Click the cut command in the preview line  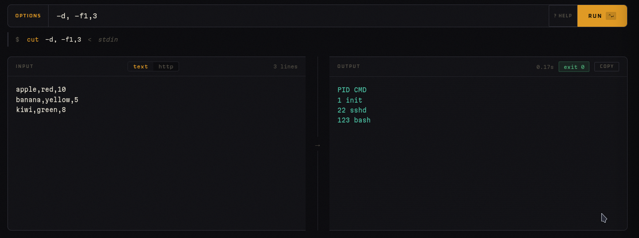click(33, 40)
